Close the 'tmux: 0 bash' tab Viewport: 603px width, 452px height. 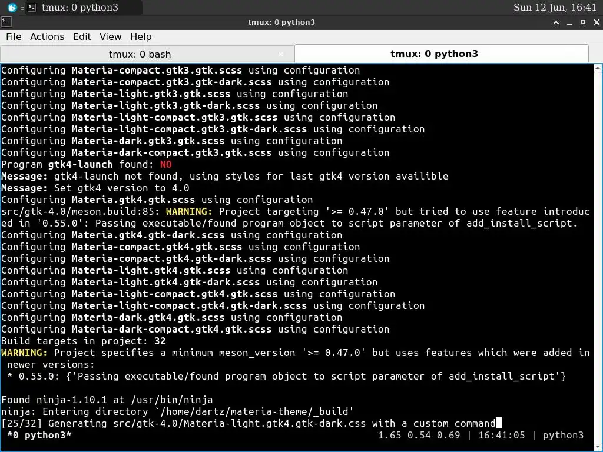click(x=281, y=54)
